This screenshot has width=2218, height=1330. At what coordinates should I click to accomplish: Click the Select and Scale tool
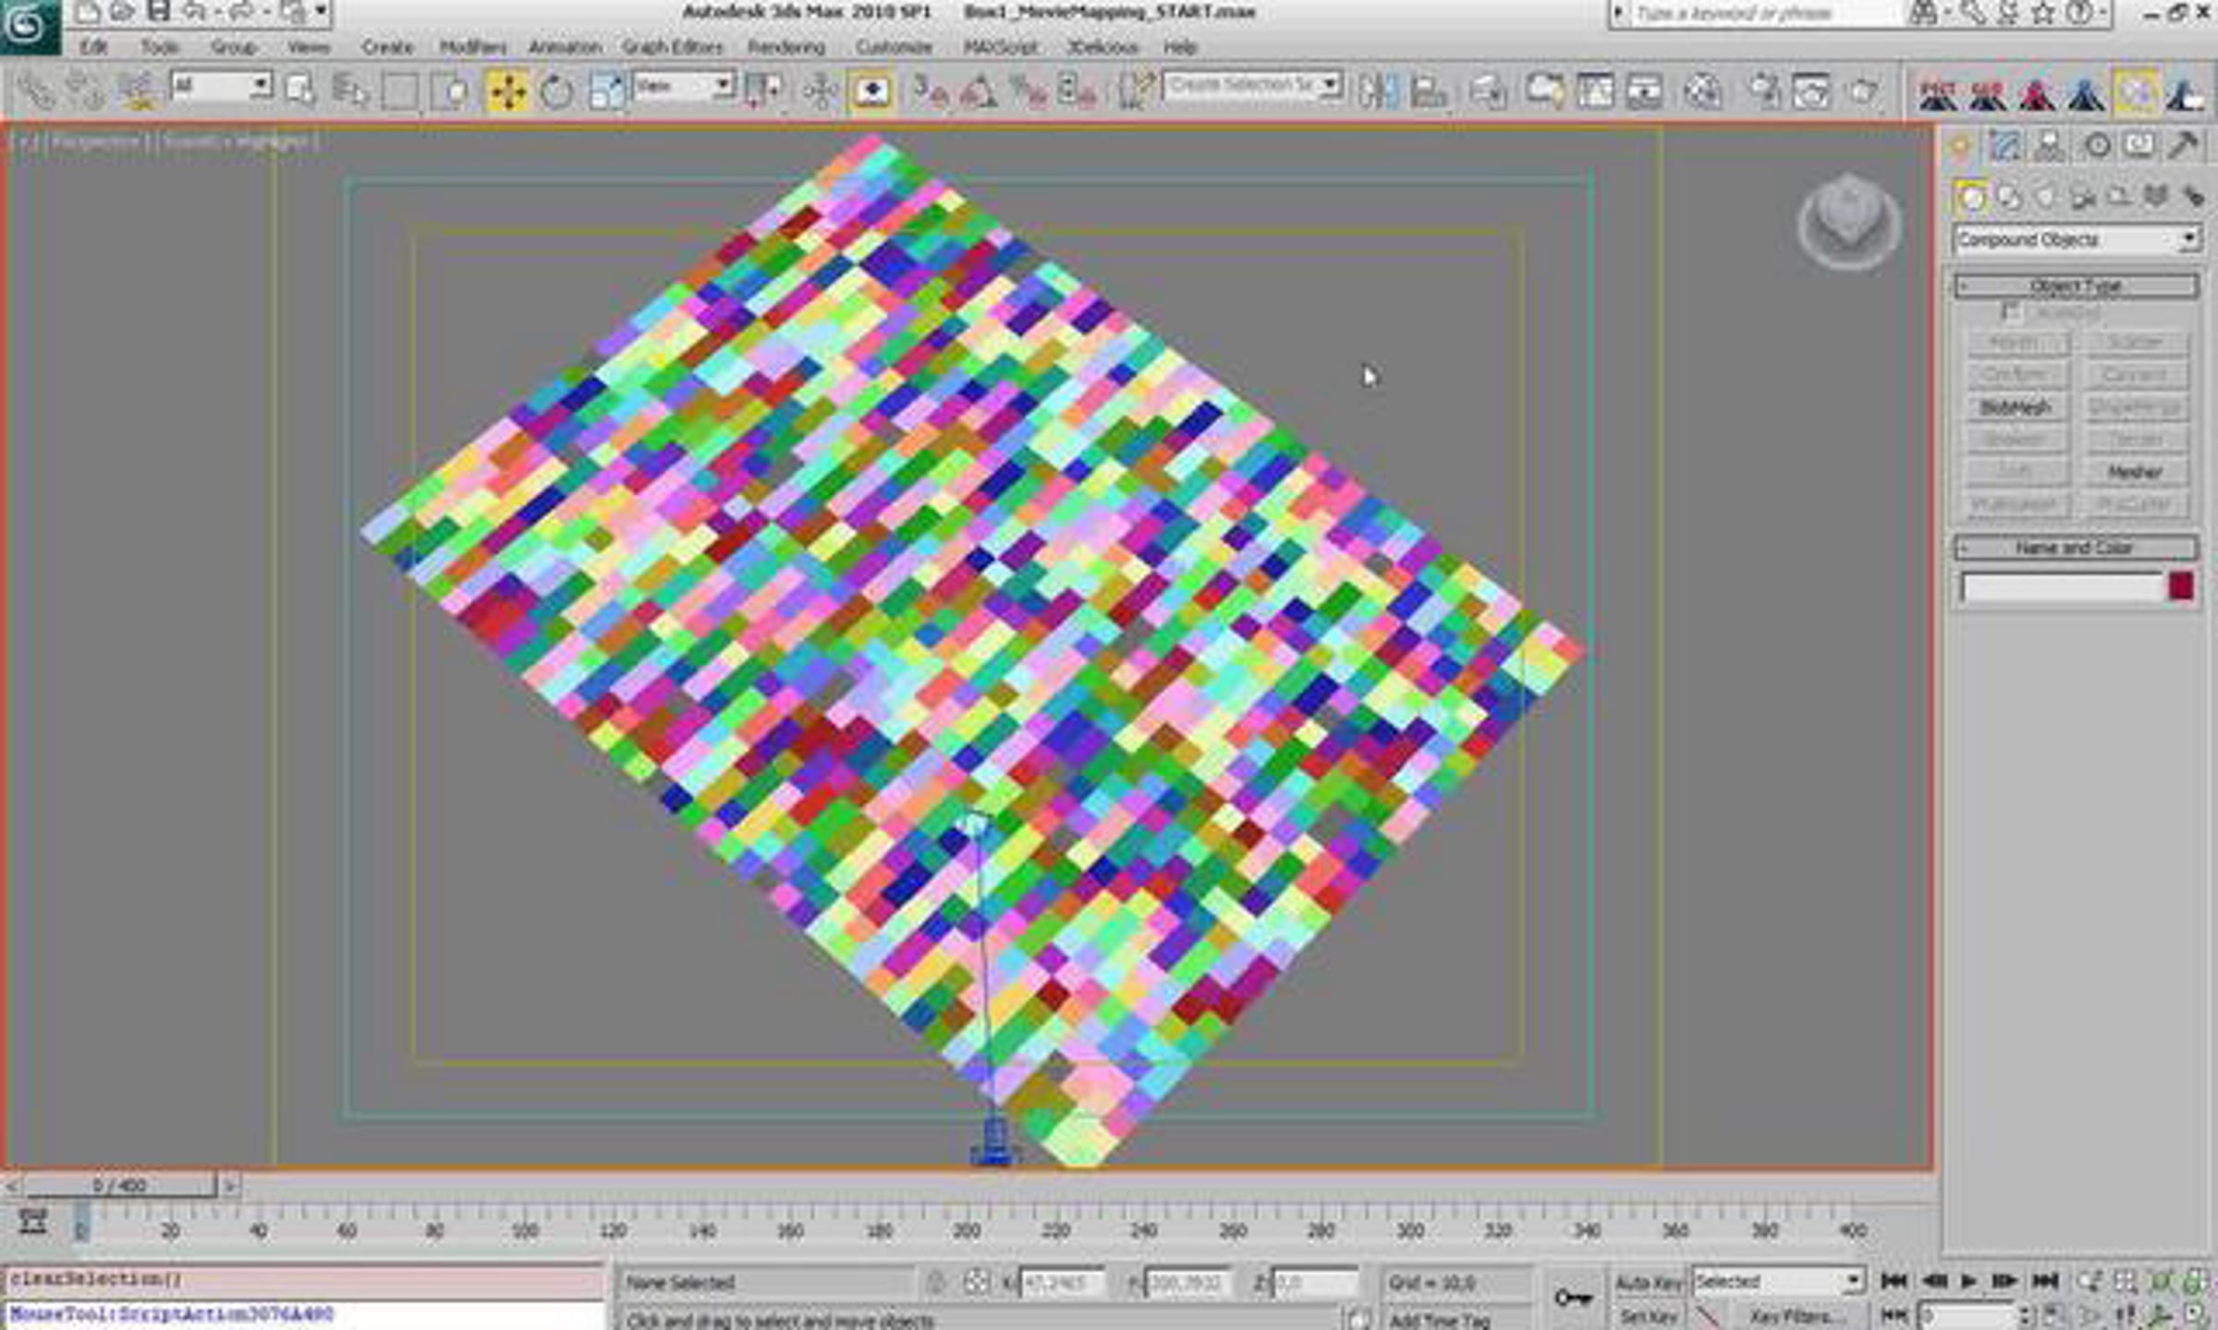(606, 91)
